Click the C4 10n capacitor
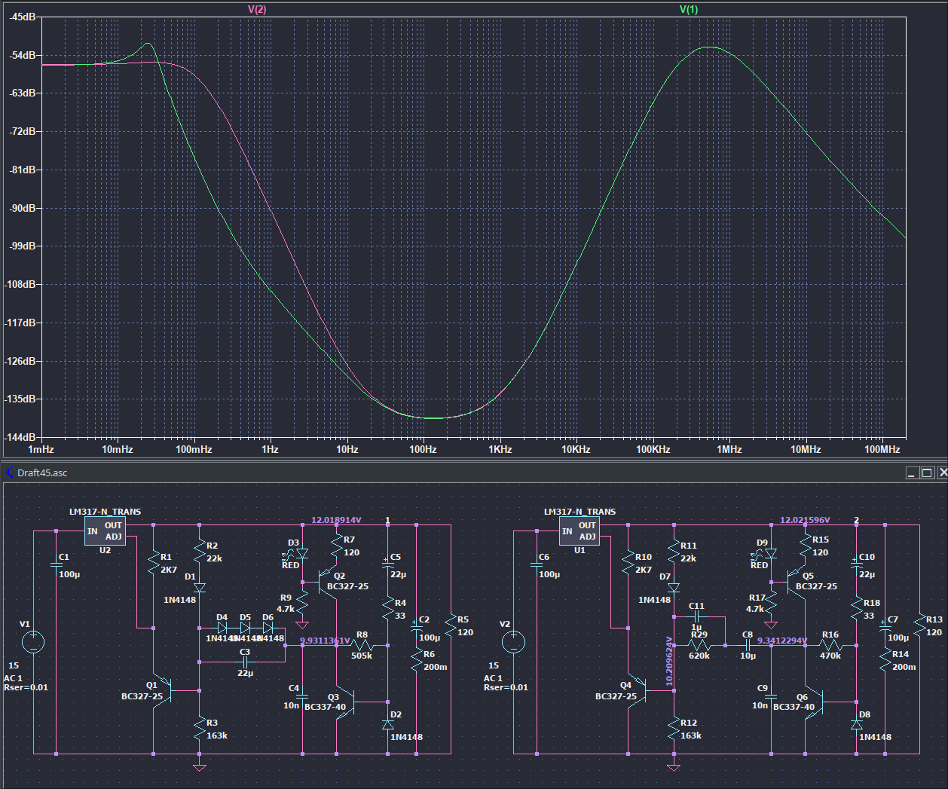This screenshot has width=948, height=789. (303, 697)
